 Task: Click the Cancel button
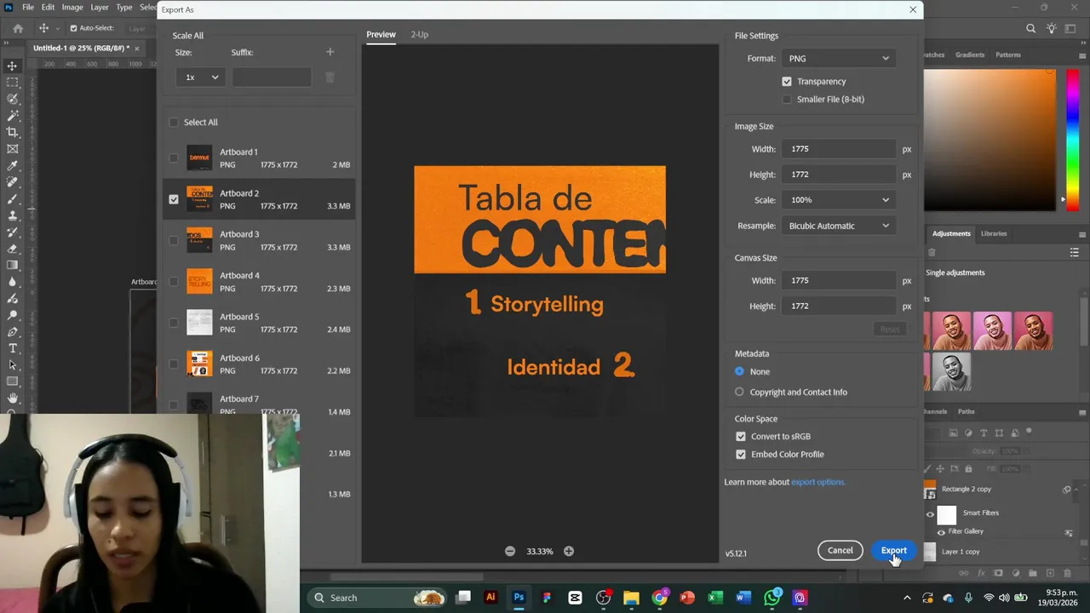coord(840,551)
